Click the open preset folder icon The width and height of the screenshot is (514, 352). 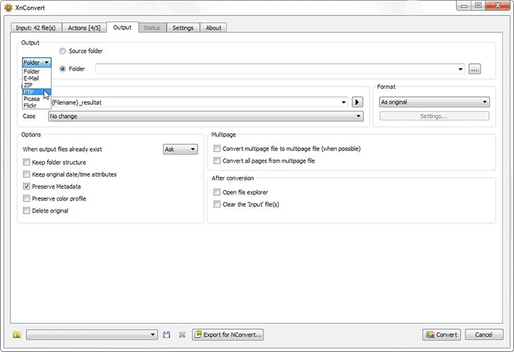[17, 334]
